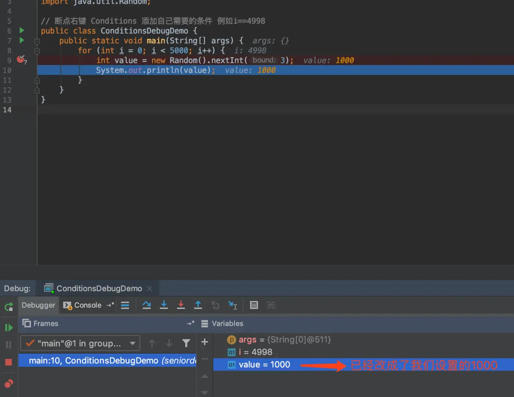The image size is (514, 397).
Task: Click the Step Into button
Action: click(164, 305)
